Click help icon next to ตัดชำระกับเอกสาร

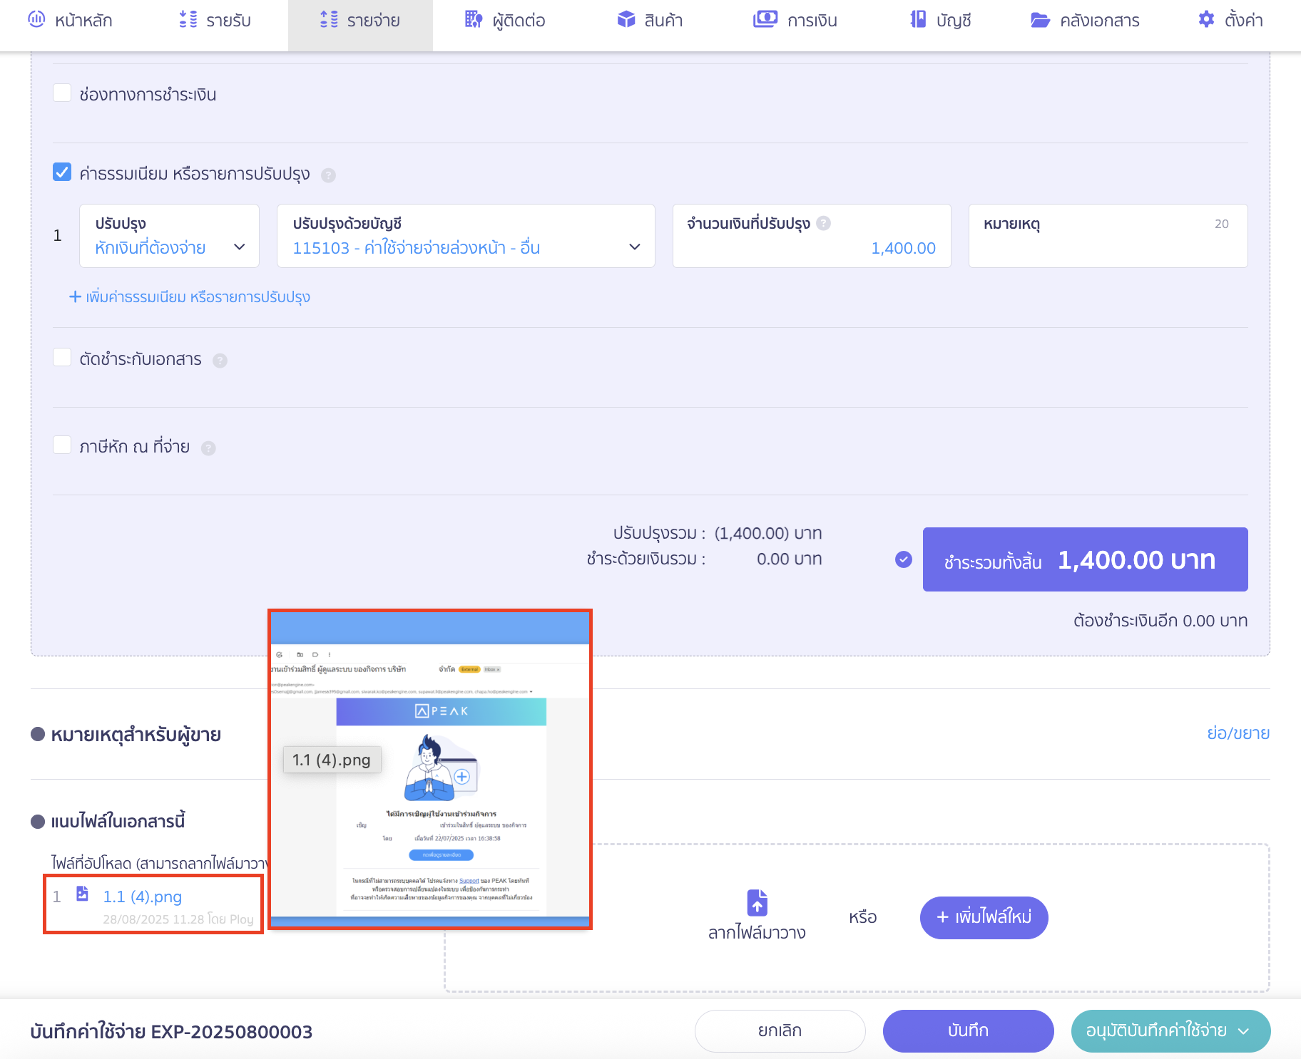[x=220, y=361]
